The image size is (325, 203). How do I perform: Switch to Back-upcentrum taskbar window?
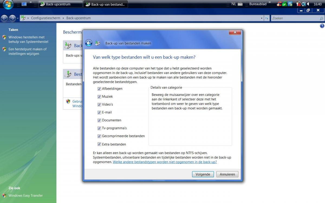click(x=60, y=4)
